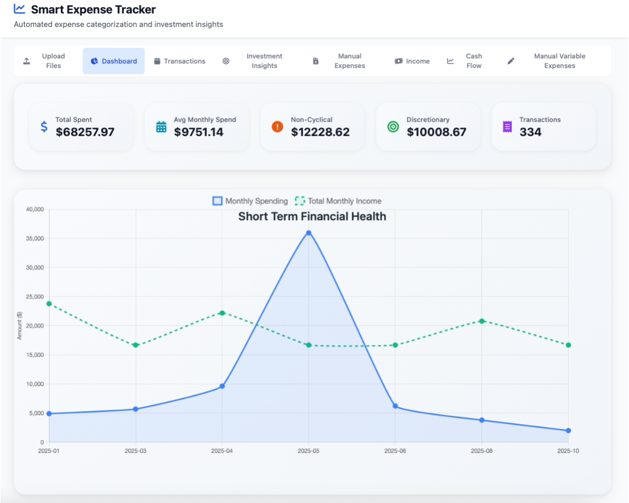Click the line chart icon beside Cash Flow

tap(450, 61)
